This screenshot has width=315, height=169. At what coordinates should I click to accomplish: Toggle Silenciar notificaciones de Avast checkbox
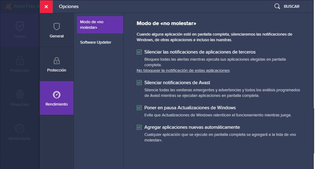(139, 83)
